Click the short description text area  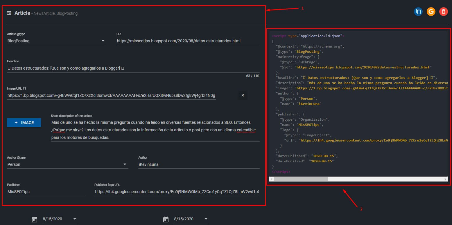(155, 130)
